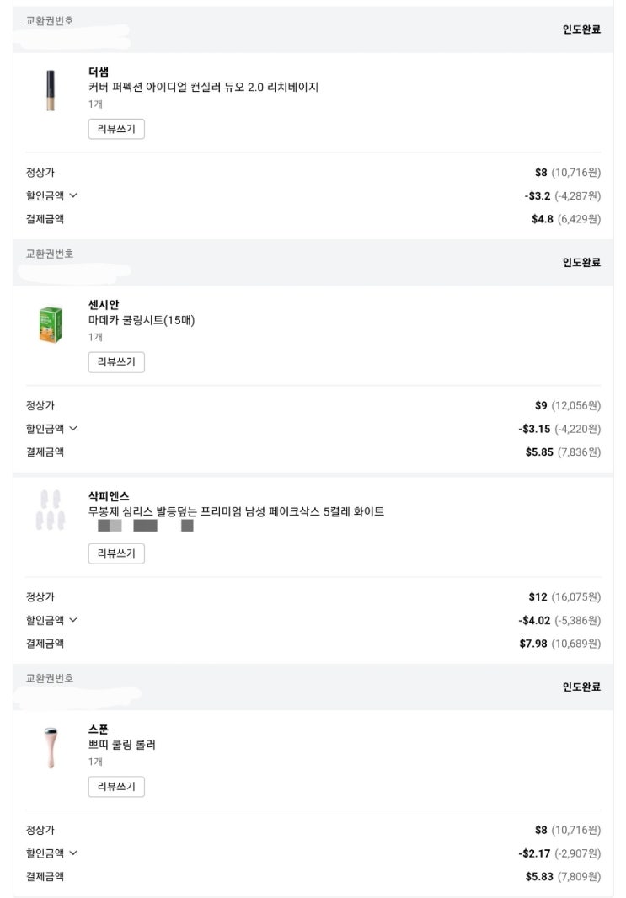Open the 무봉제 심리스 페이크삭스 product link

[x=236, y=511]
